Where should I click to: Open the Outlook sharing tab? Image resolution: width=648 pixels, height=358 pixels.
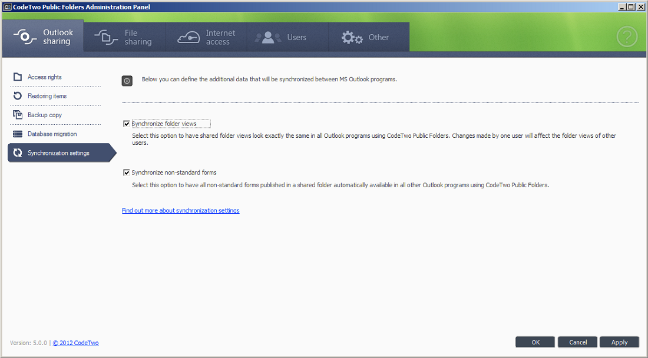coord(43,37)
